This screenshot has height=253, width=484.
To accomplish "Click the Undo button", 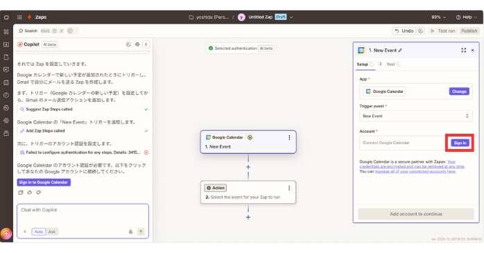I will [x=404, y=31].
